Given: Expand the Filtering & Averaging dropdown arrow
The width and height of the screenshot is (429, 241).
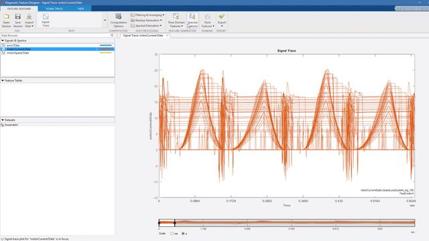Looking at the screenshot, I should pyautogui.click(x=164, y=15).
